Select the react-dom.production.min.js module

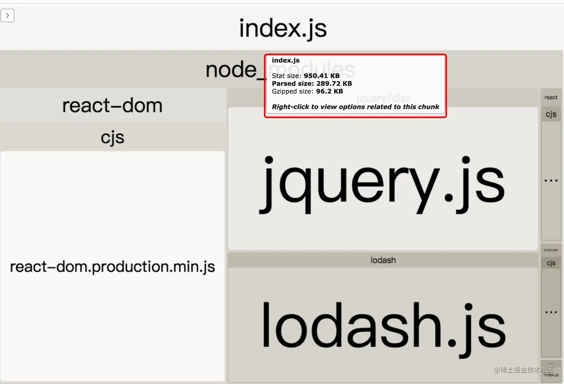tap(113, 266)
